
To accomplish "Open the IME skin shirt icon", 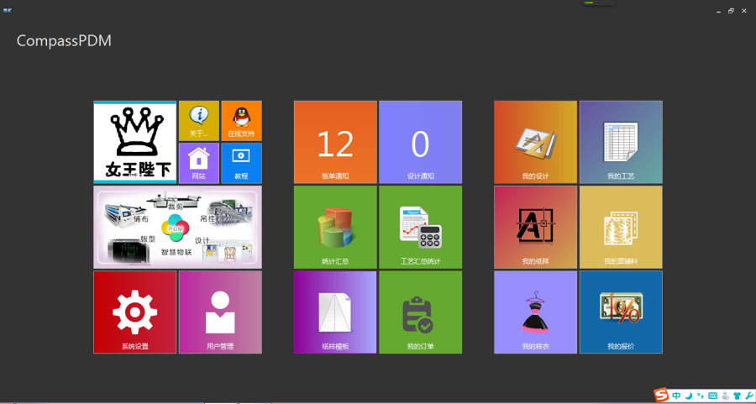I will pyautogui.click(x=737, y=396).
